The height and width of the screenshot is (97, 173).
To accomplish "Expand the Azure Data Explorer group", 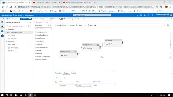I will [35, 35].
